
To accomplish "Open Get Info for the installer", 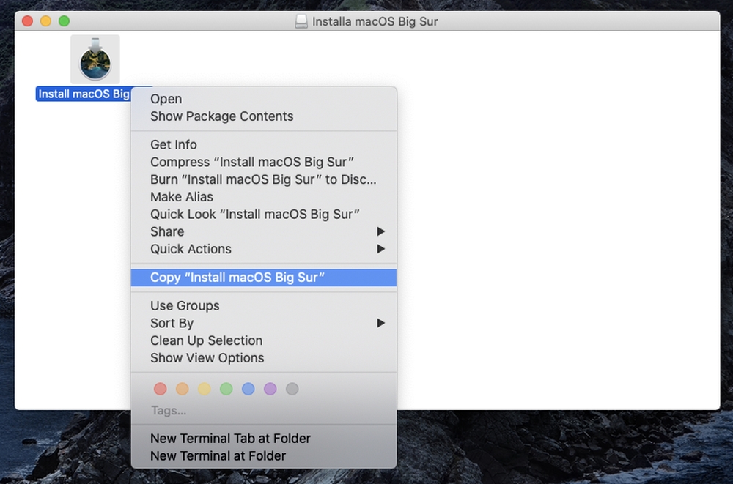I will point(264,145).
